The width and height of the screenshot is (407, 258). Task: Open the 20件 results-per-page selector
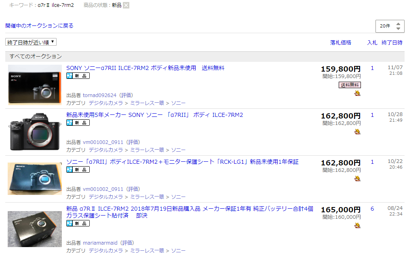coord(390,26)
